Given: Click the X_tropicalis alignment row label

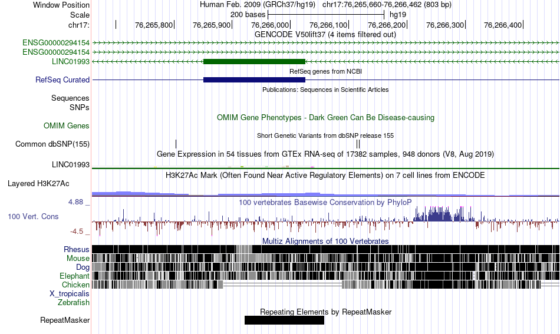Looking at the screenshot, I should point(70,294).
